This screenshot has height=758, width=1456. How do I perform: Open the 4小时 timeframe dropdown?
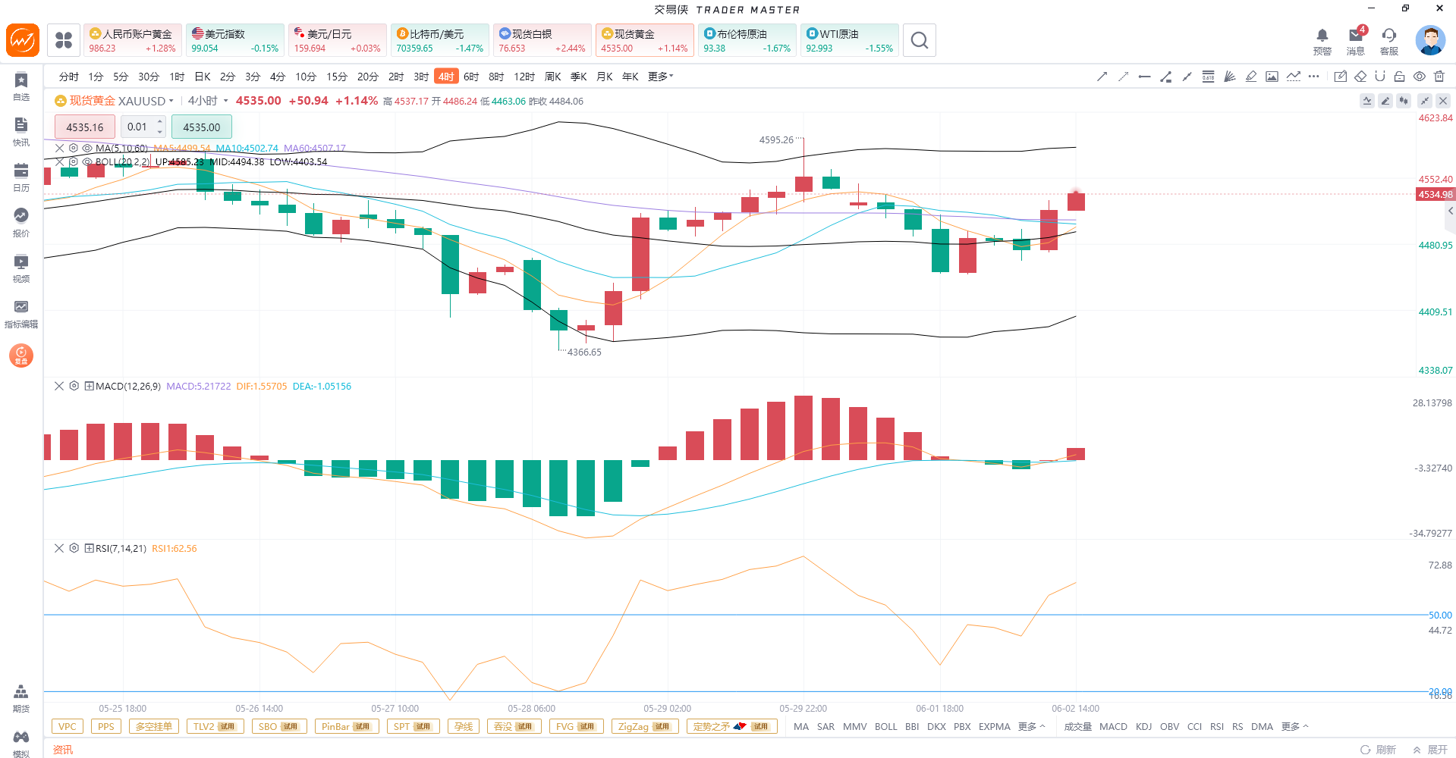tap(225, 101)
